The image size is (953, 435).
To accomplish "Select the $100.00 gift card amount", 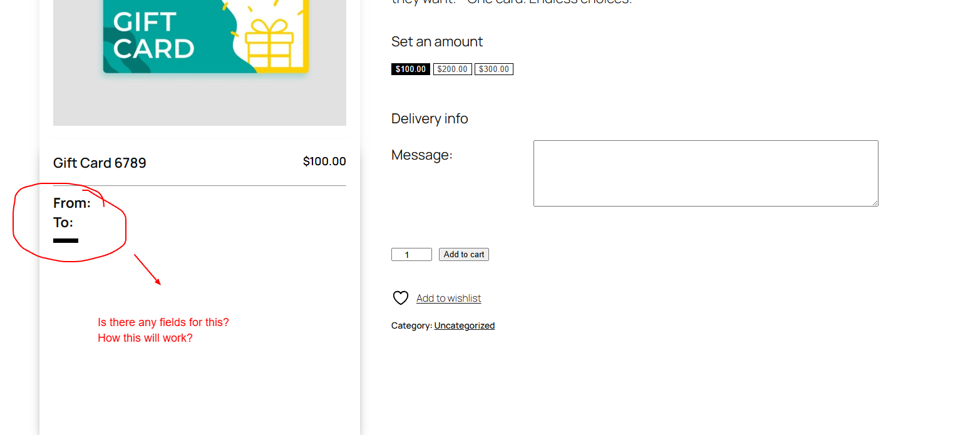I will click(410, 69).
